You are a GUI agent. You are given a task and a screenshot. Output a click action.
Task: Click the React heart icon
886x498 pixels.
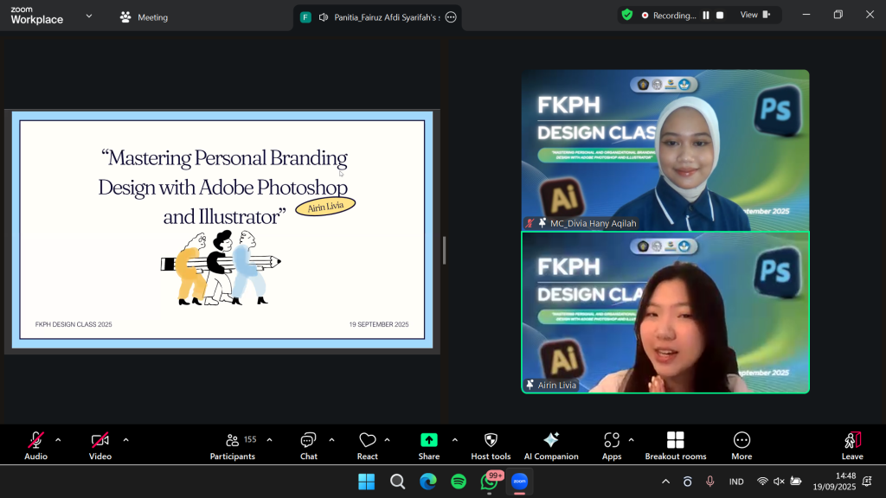pyautogui.click(x=368, y=445)
